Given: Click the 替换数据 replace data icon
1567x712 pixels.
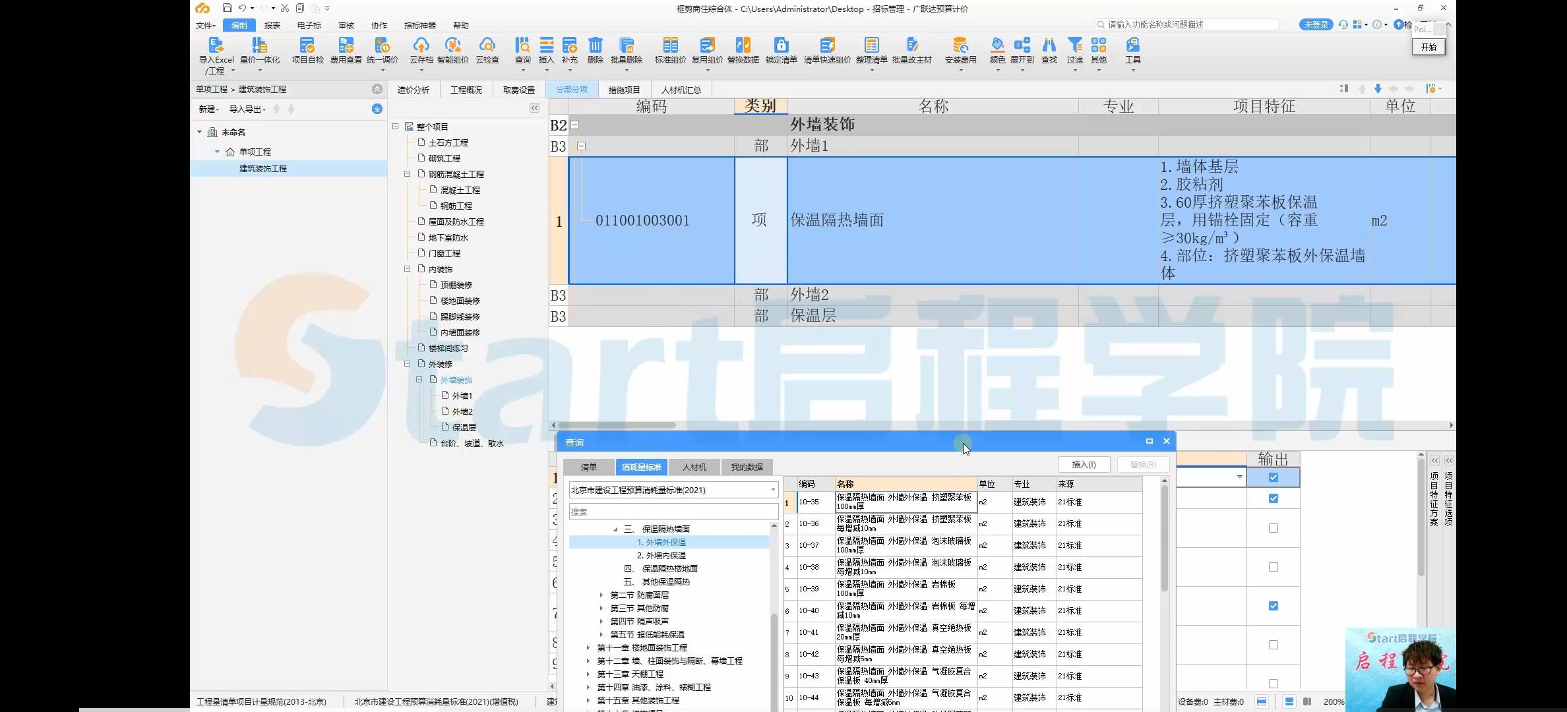Looking at the screenshot, I should pos(743,51).
